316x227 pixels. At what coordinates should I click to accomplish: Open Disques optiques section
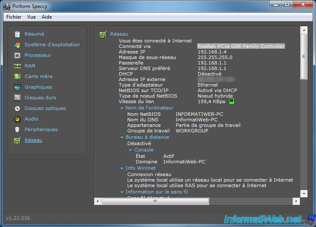click(x=45, y=108)
